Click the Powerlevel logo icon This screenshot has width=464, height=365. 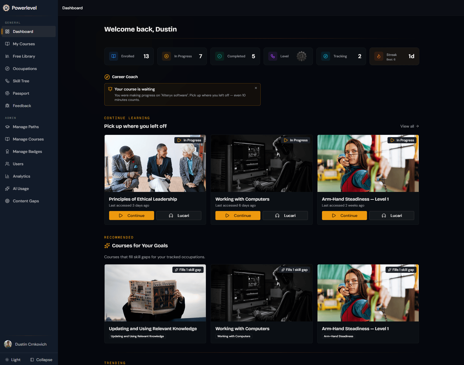pos(6,8)
